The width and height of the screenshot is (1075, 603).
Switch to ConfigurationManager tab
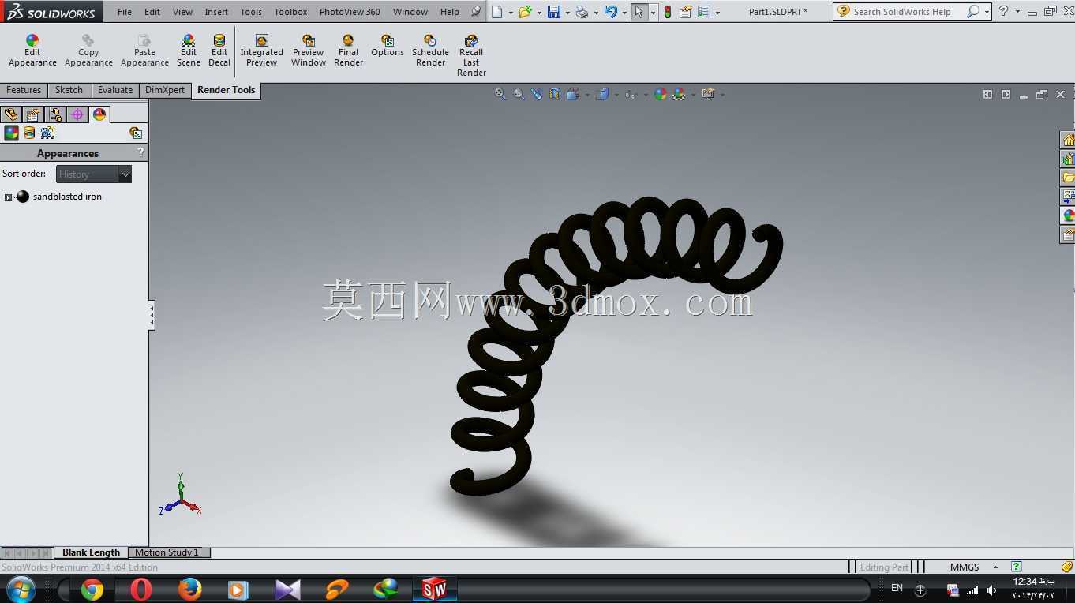(x=55, y=115)
